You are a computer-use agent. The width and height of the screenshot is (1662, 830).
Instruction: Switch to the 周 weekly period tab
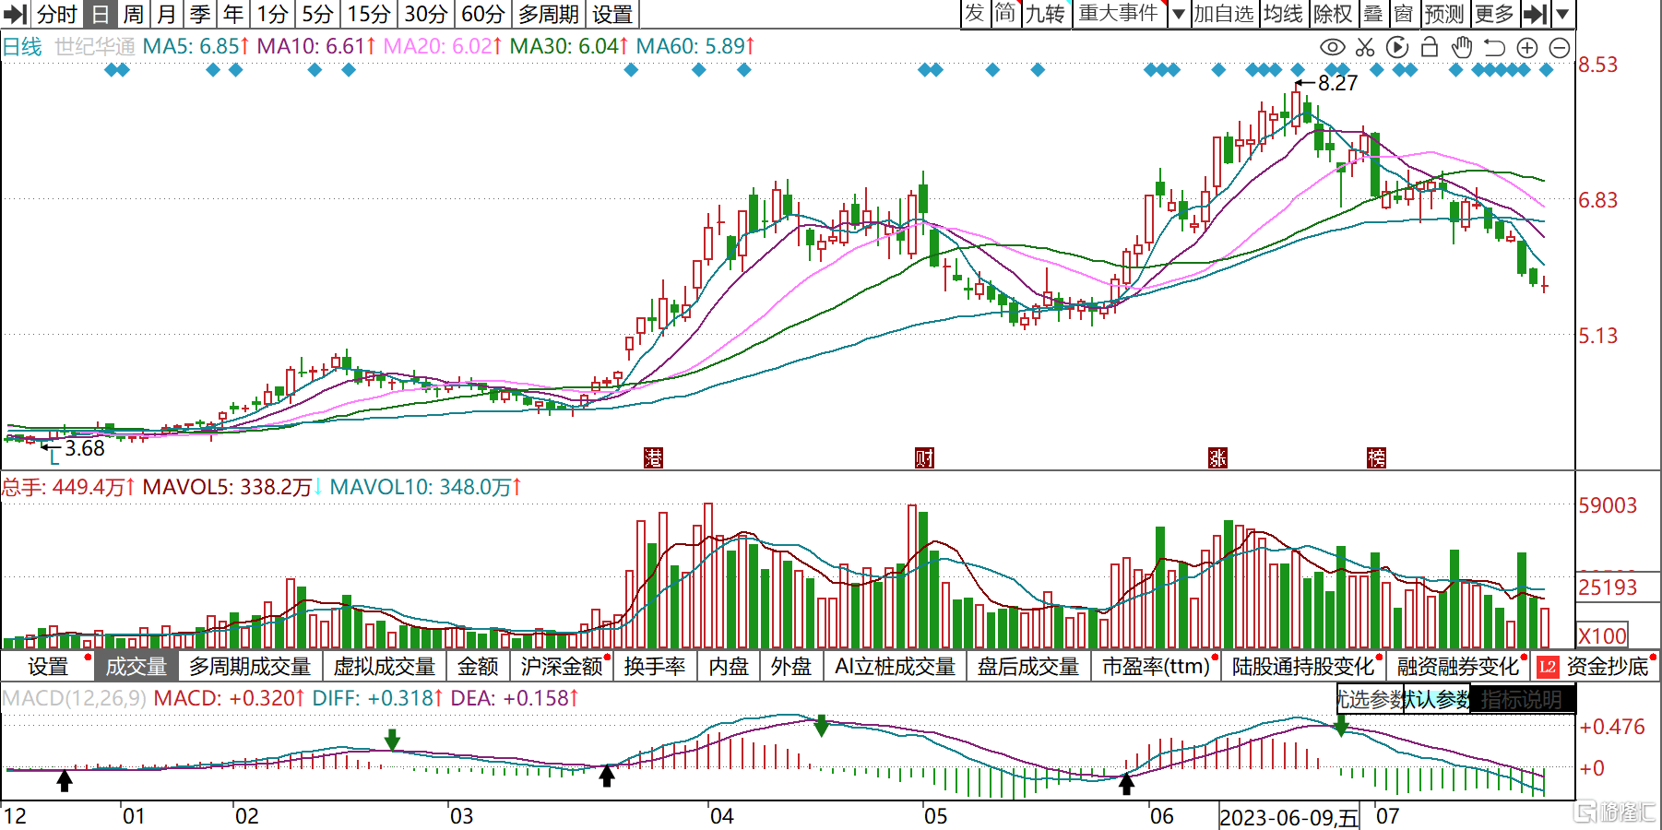[134, 14]
